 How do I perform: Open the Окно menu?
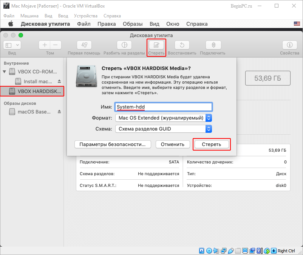click(173, 24)
